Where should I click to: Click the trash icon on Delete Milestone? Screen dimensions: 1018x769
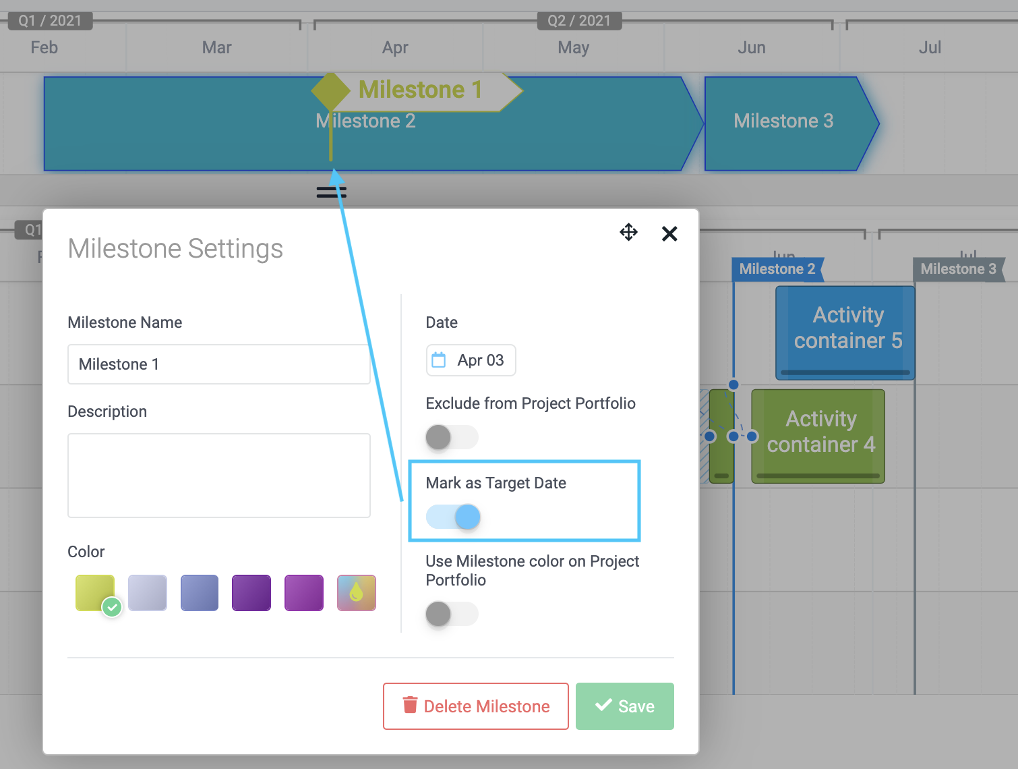coord(410,705)
